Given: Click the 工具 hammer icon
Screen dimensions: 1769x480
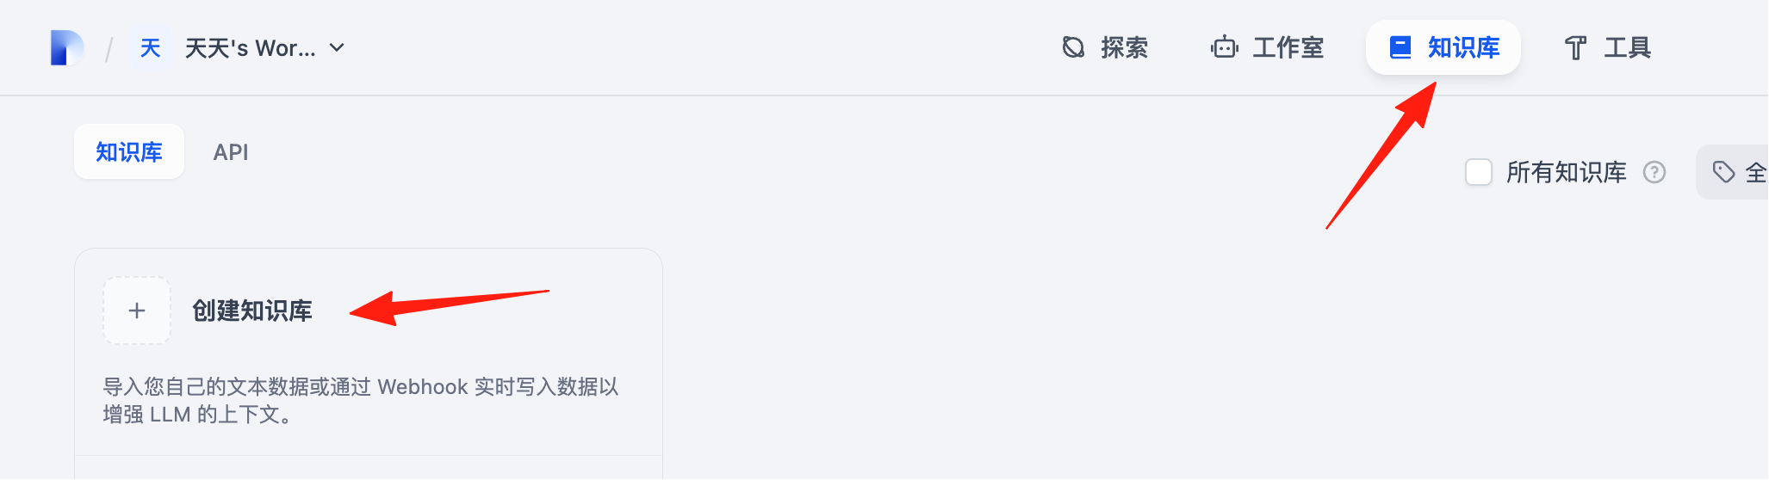Looking at the screenshot, I should point(1575,47).
